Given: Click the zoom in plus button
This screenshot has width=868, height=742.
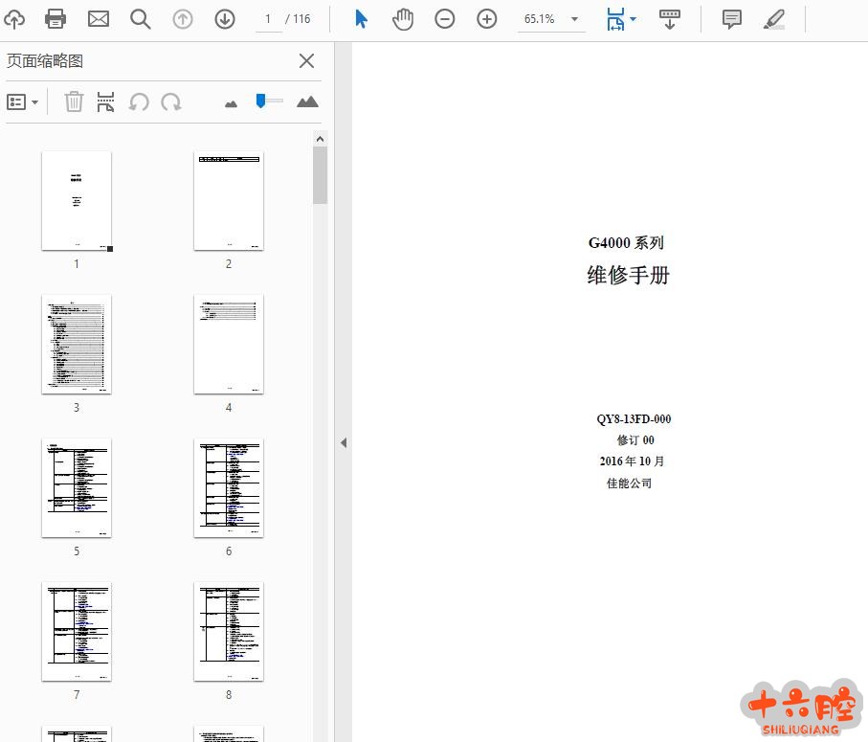Looking at the screenshot, I should tap(487, 19).
